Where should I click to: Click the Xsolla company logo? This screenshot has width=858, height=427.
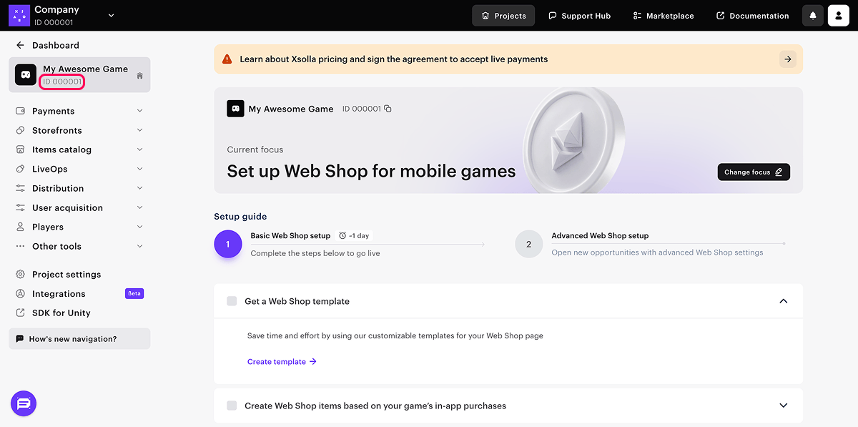pyautogui.click(x=19, y=16)
